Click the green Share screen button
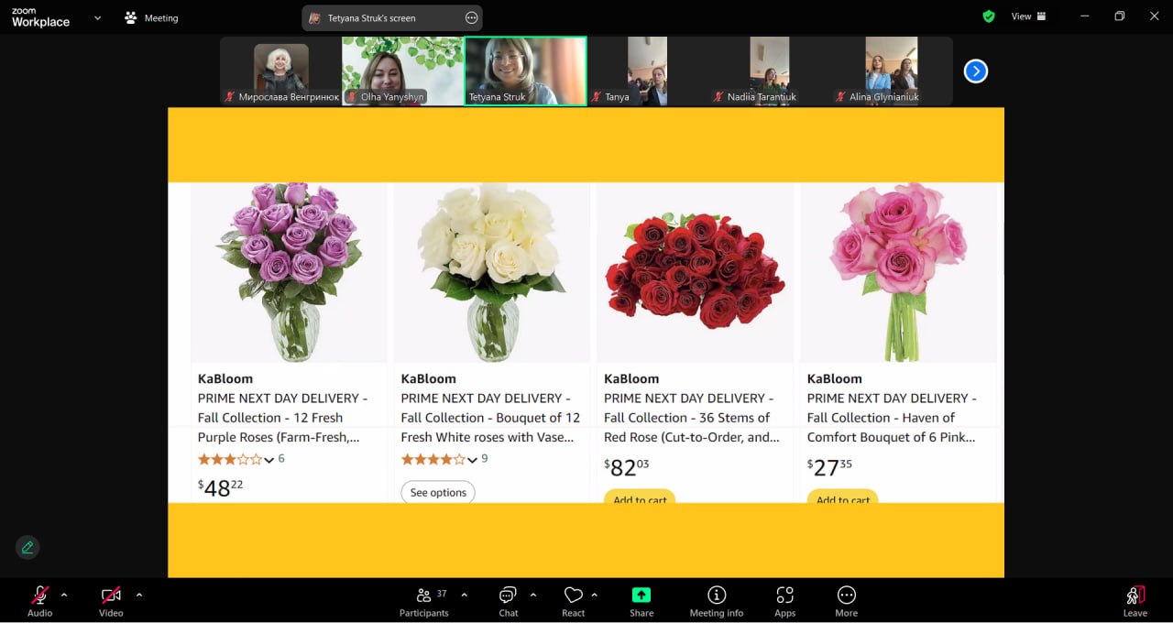Screen dimensions: 1173x623 coord(641,601)
